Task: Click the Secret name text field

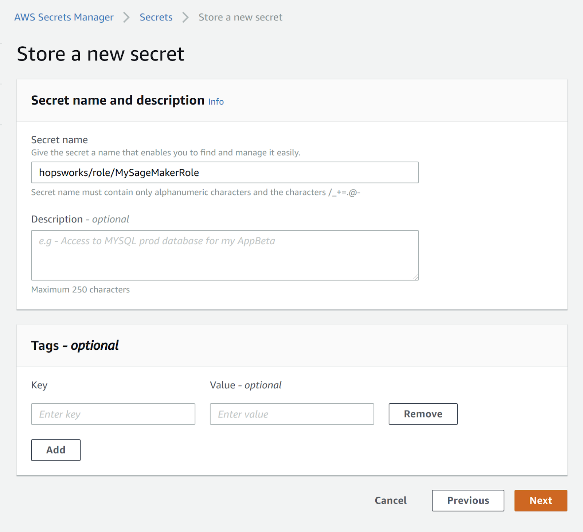Action: pos(224,172)
